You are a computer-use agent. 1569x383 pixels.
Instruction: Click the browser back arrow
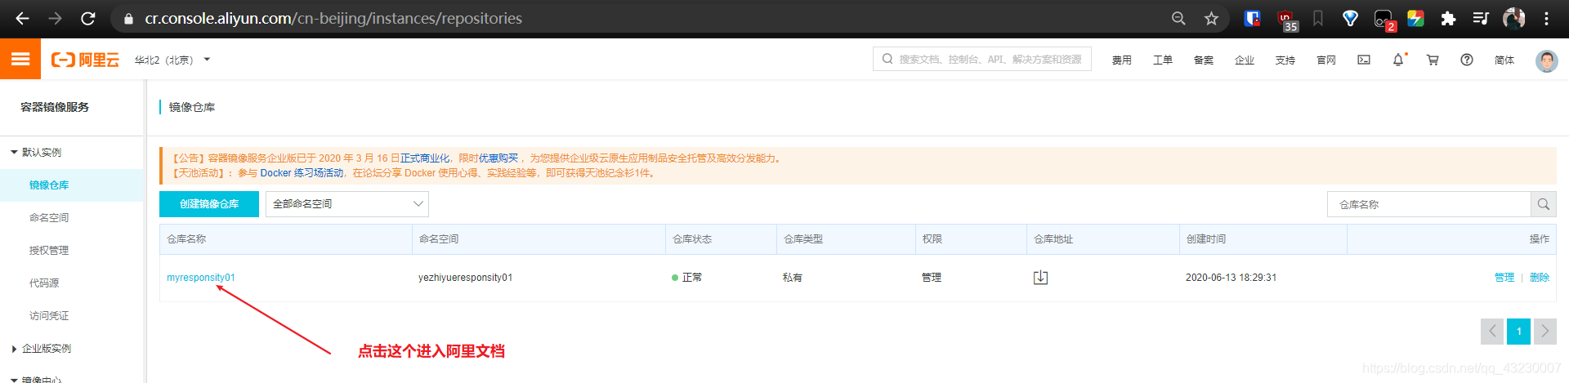click(x=22, y=18)
